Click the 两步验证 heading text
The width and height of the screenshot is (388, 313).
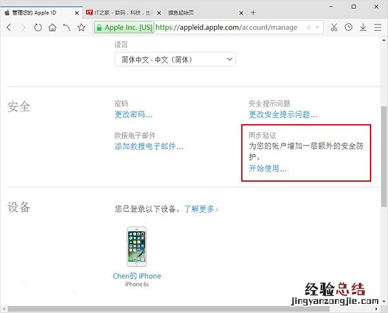click(263, 135)
